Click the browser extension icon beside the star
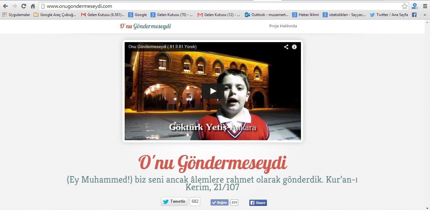Screen dimensions: 430x210 click(415, 6)
